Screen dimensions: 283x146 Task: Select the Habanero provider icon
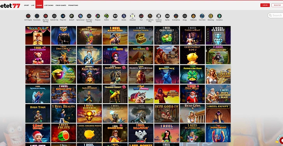click(193, 16)
